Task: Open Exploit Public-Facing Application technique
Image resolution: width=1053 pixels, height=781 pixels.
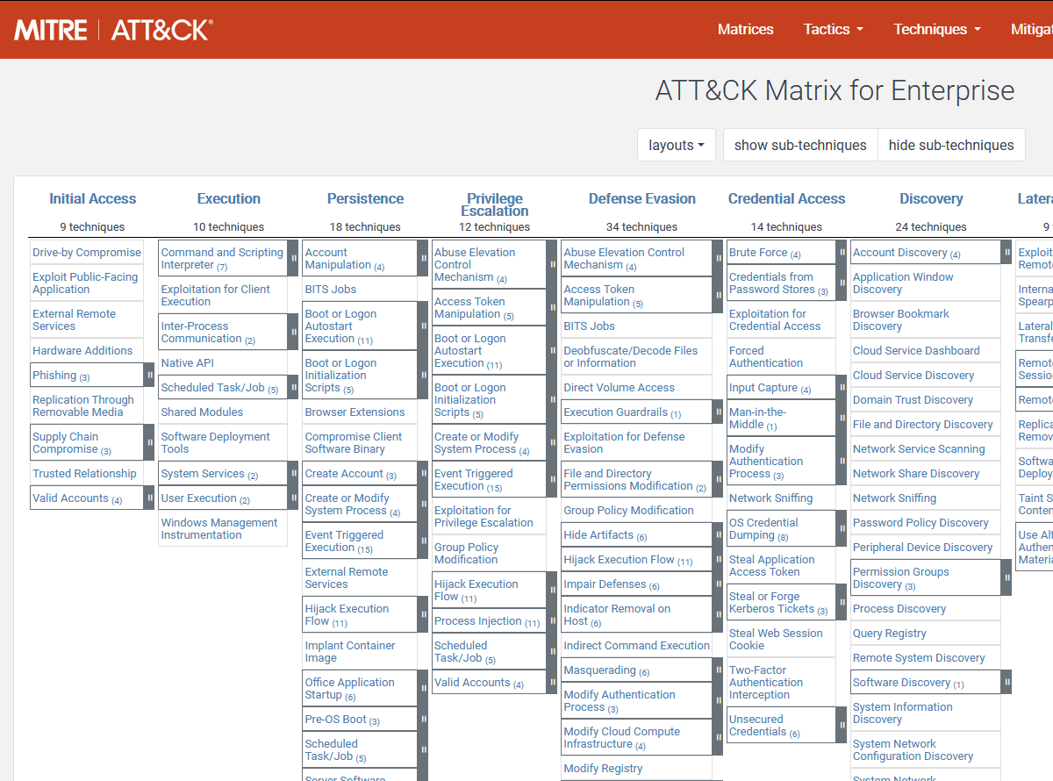Action: tap(85, 283)
